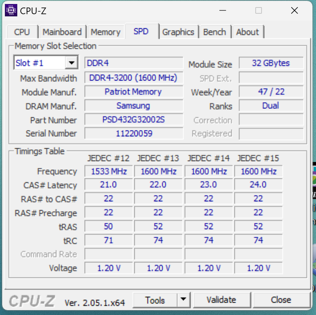The width and height of the screenshot is (316, 315).
Task: Click the Week/Year label
Action: tap(212, 92)
